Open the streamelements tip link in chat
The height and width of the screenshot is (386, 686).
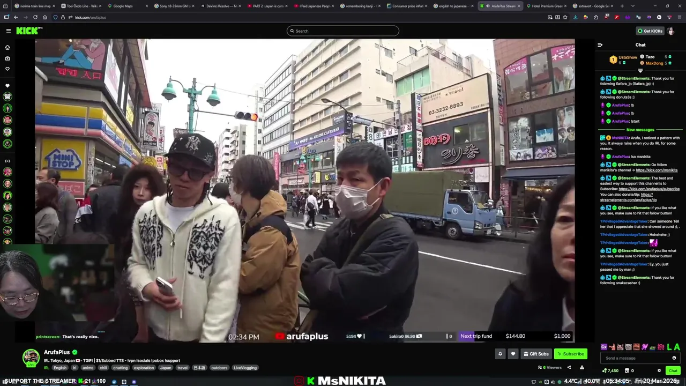click(x=628, y=199)
